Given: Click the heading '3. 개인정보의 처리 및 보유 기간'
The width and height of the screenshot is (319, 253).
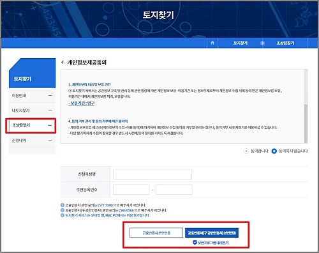Looking at the screenshot, I should click(x=89, y=84).
